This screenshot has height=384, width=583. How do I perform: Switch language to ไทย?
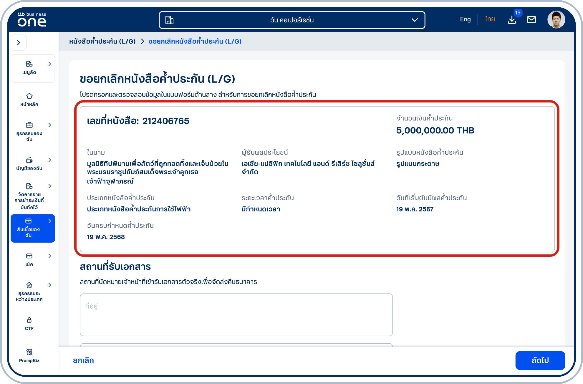coord(490,19)
